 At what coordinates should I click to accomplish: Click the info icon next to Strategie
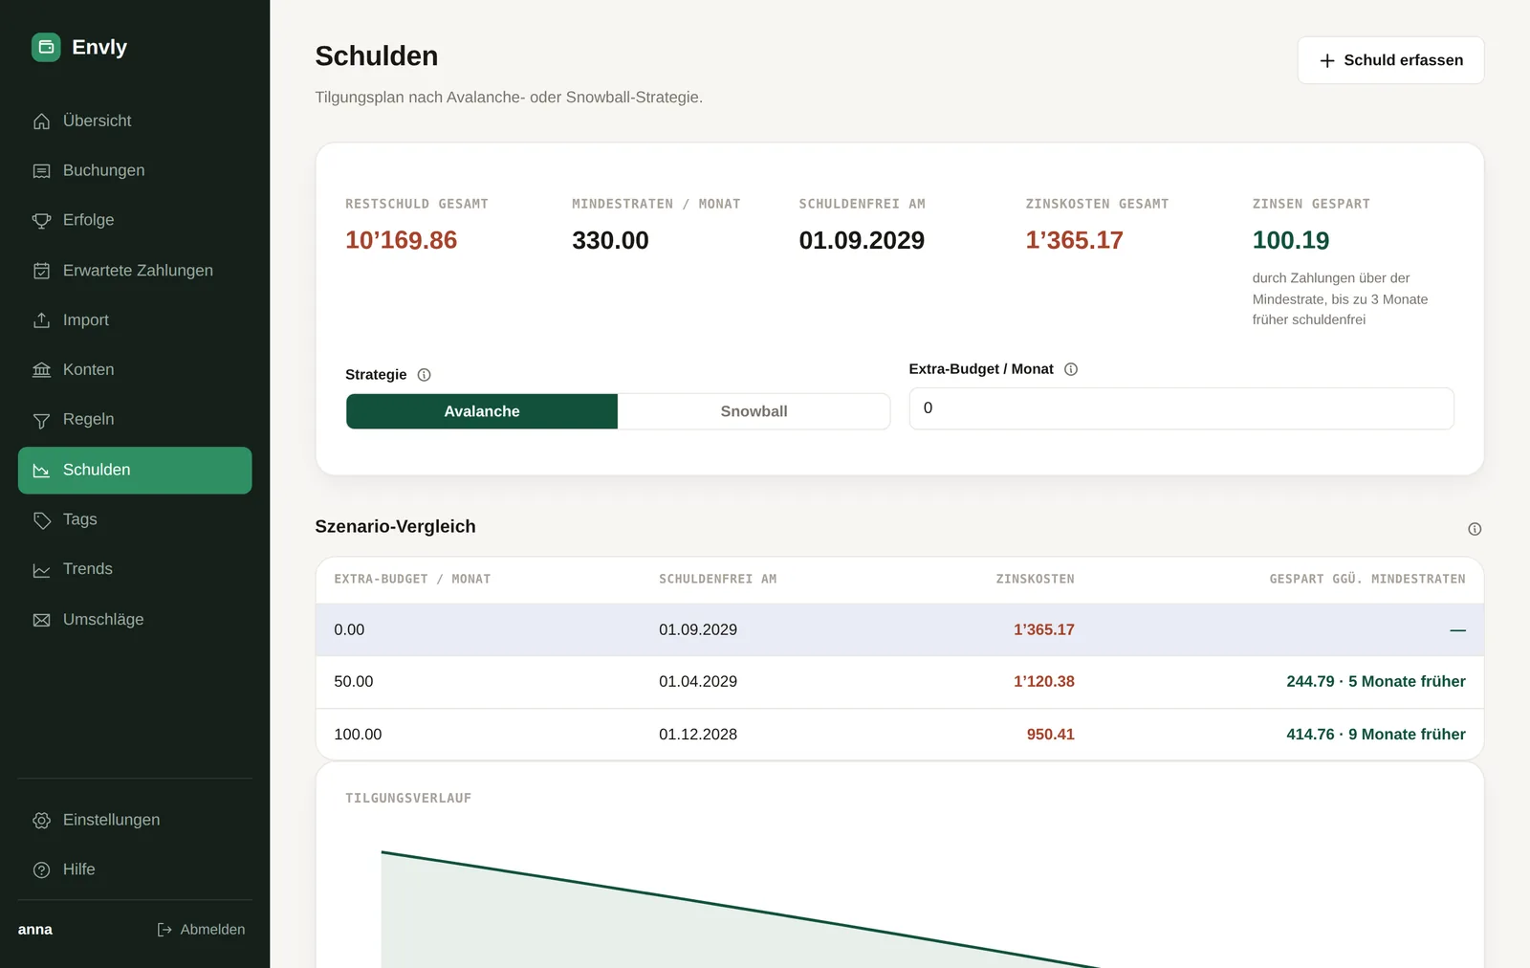click(x=425, y=375)
